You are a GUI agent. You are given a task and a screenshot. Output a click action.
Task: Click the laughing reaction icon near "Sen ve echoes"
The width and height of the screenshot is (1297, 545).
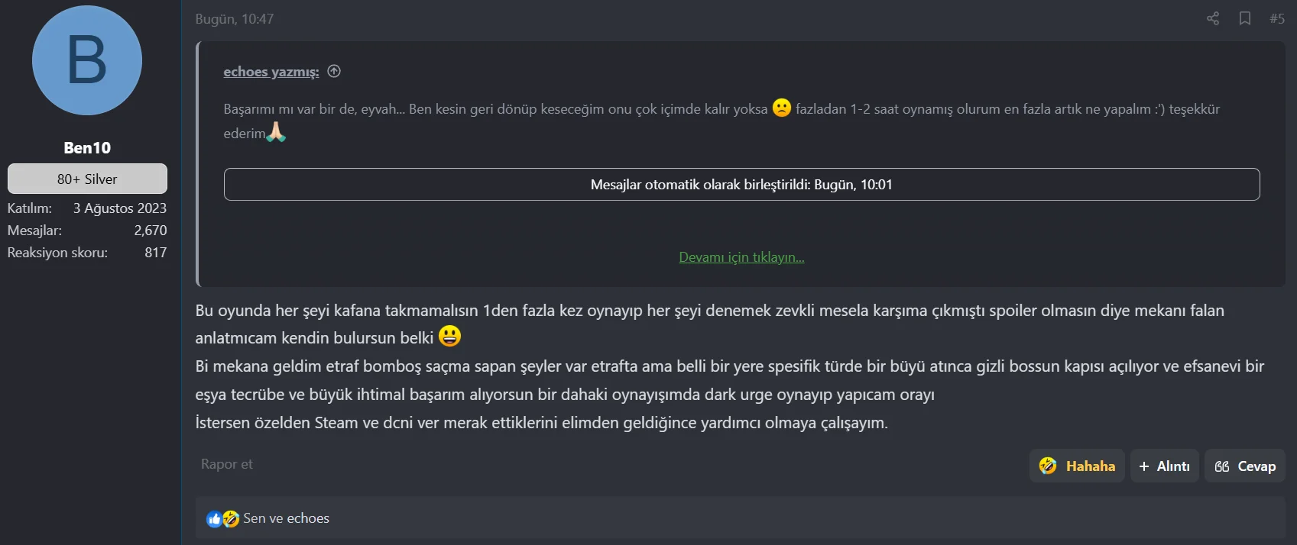(x=230, y=518)
